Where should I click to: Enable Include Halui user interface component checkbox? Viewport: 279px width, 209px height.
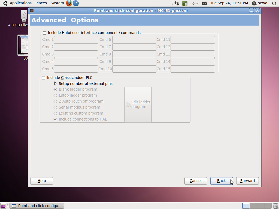[x=44, y=33]
